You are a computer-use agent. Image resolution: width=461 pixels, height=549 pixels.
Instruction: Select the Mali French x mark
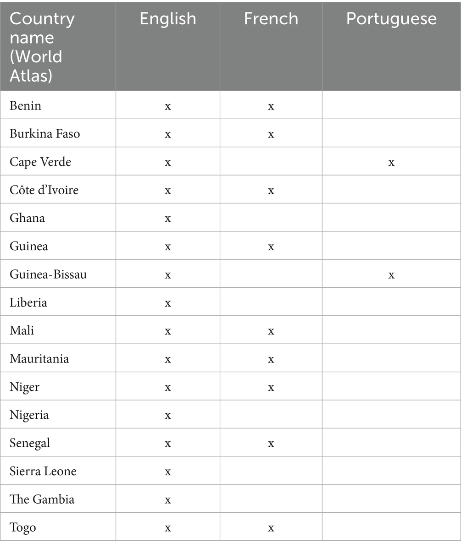[x=271, y=331]
